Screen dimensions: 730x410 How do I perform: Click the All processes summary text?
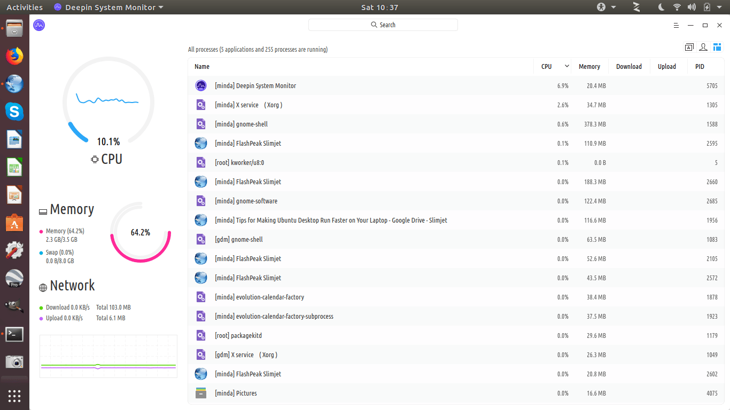(x=258, y=50)
